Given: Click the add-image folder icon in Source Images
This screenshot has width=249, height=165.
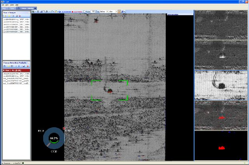Looking at the screenshot, I should (x=5, y=16).
